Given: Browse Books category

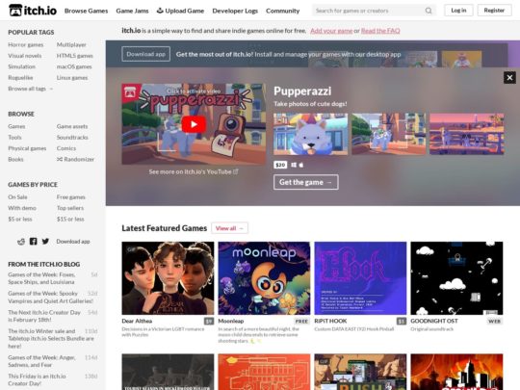Looking at the screenshot, I should click(15, 159).
